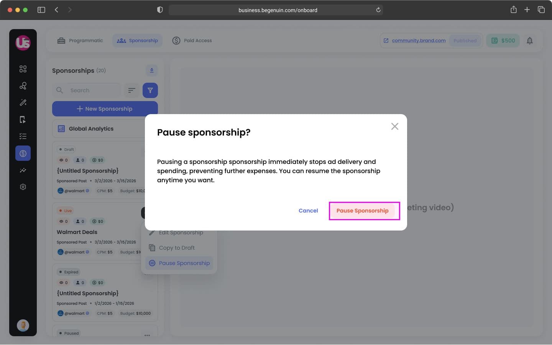Screen dimensions: 552x345
Task: Open the more options dots on Paused card
Action: 147,335
